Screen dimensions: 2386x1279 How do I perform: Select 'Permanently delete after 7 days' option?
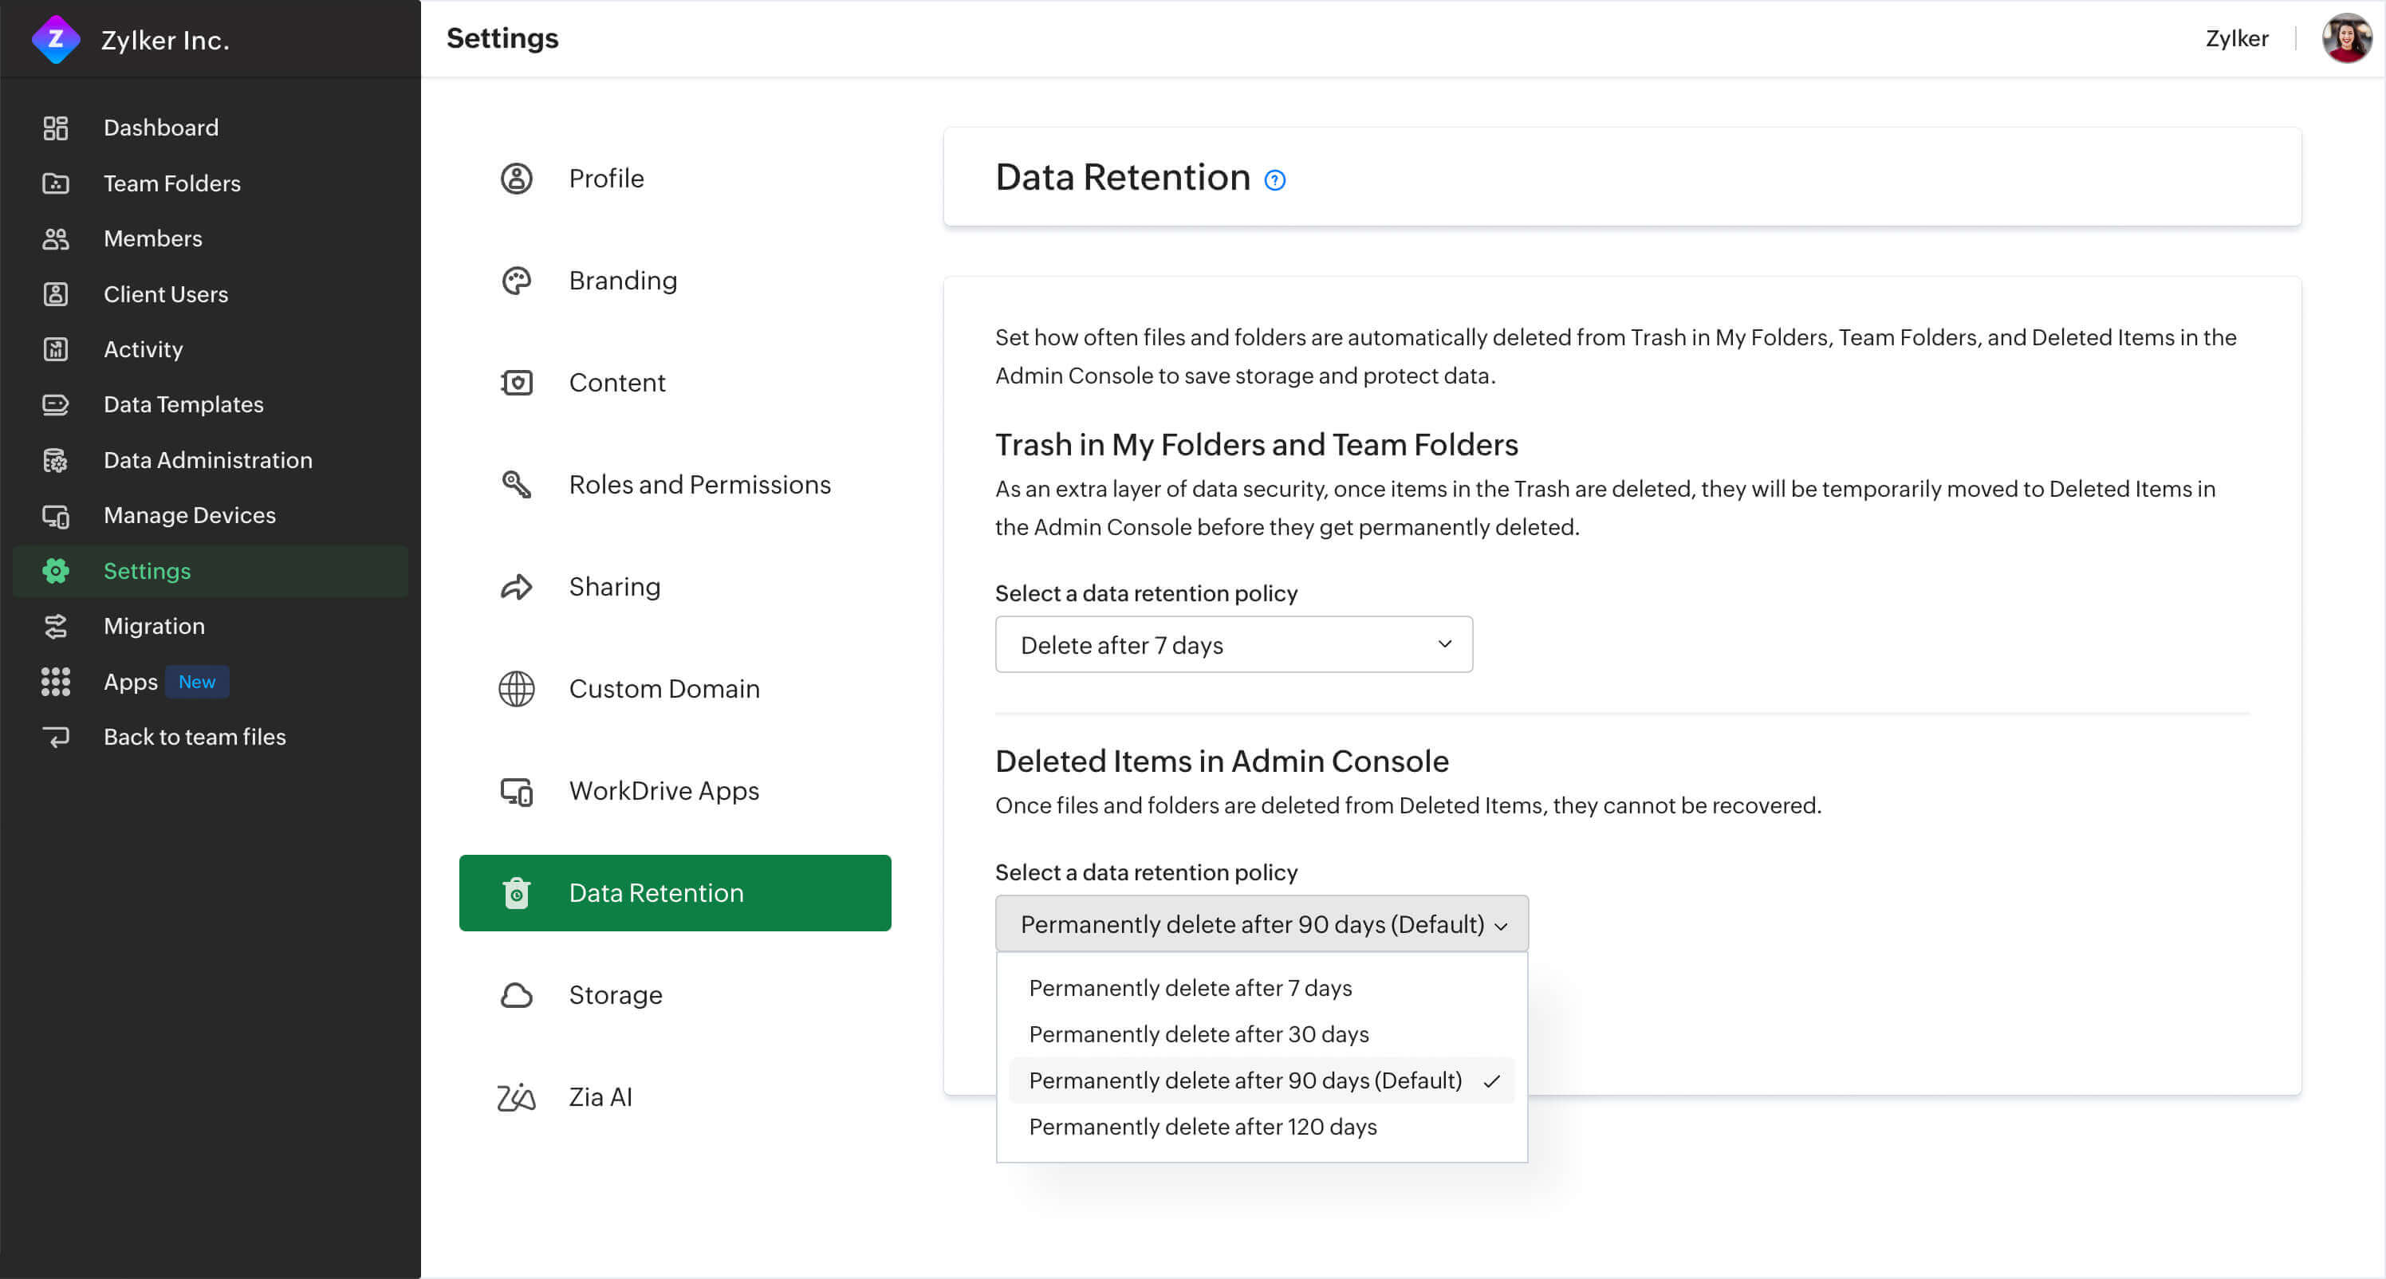1190,987
